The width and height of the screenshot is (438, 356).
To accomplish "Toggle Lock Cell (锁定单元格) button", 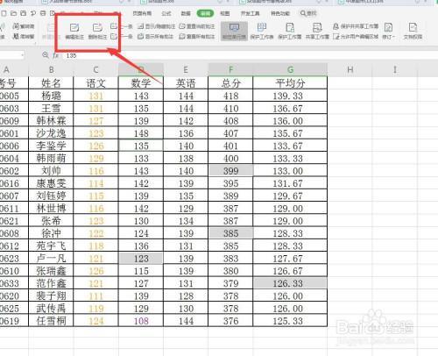I will [234, 31].
